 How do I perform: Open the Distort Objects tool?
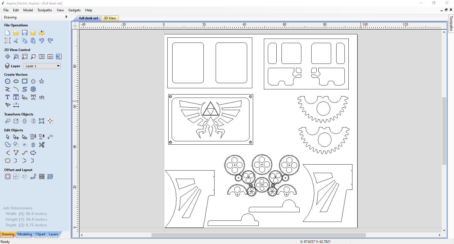[x=42, y=121]
